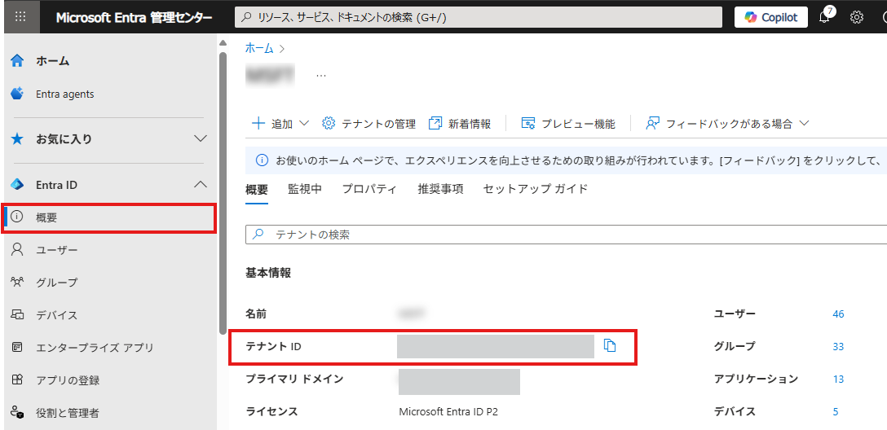Switch to the プロパティ tab
The width and height of the screenshot is (887, 430).
pos(369,189)
